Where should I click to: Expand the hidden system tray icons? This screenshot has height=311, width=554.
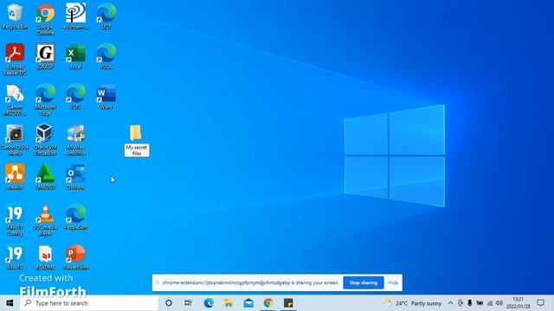450,303
